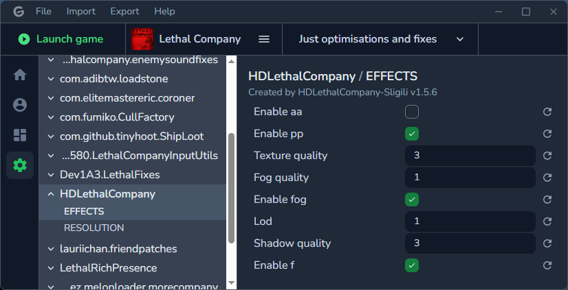Open the profile dropdown Just optimisations and fixes
568x290 pixels.
coord(381,39)
